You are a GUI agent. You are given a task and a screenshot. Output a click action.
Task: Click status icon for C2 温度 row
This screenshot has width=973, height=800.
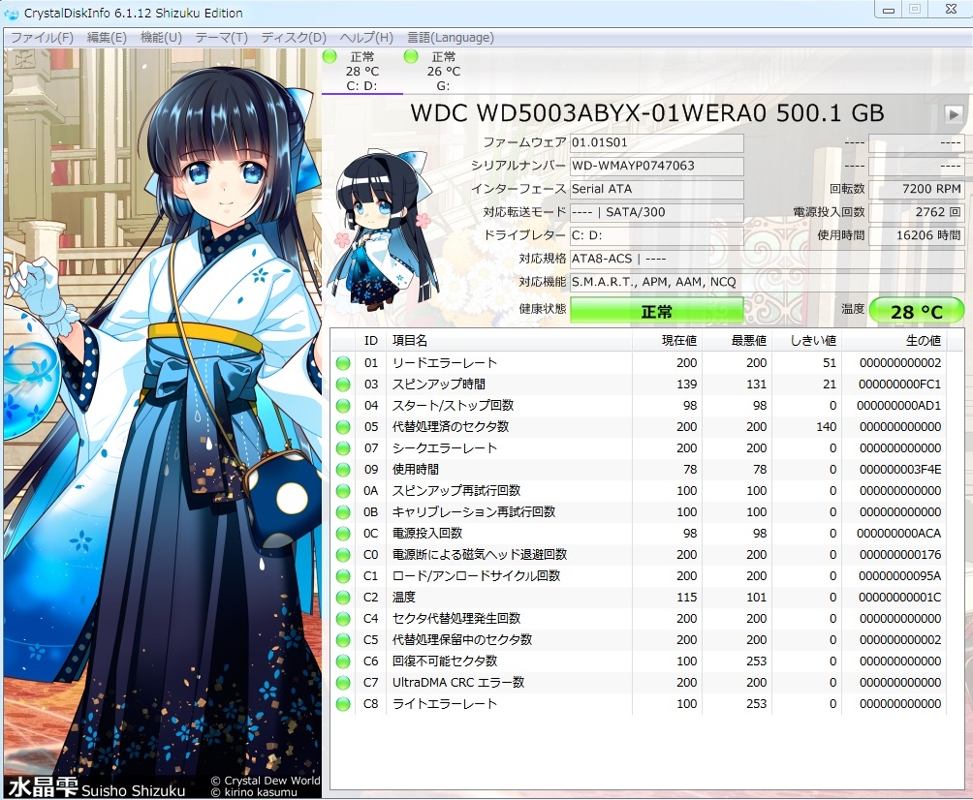pyautogui.click(x=342, y=598)
